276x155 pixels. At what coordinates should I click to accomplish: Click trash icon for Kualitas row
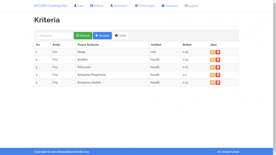point(218,60)
